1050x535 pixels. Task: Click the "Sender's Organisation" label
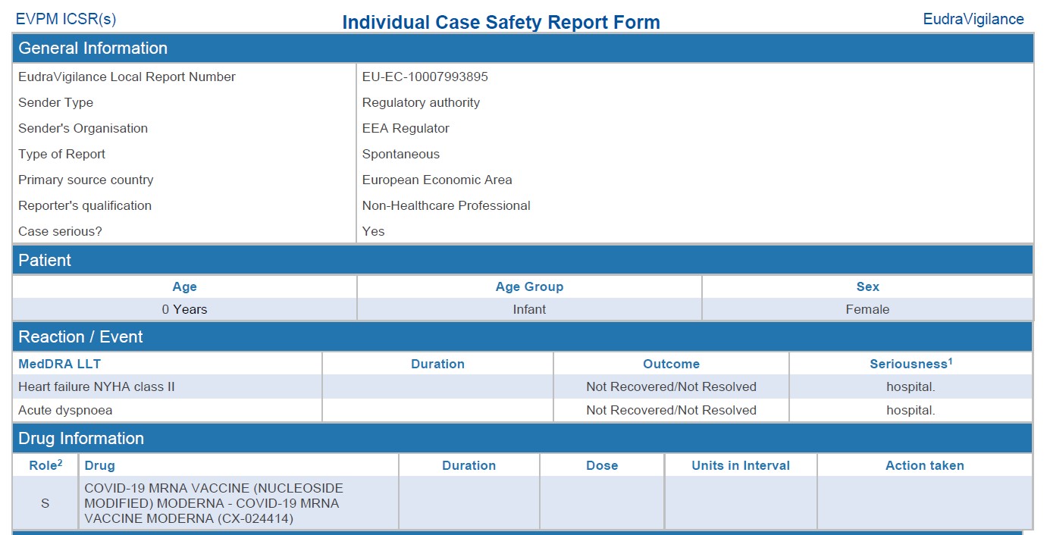[83, 129]
